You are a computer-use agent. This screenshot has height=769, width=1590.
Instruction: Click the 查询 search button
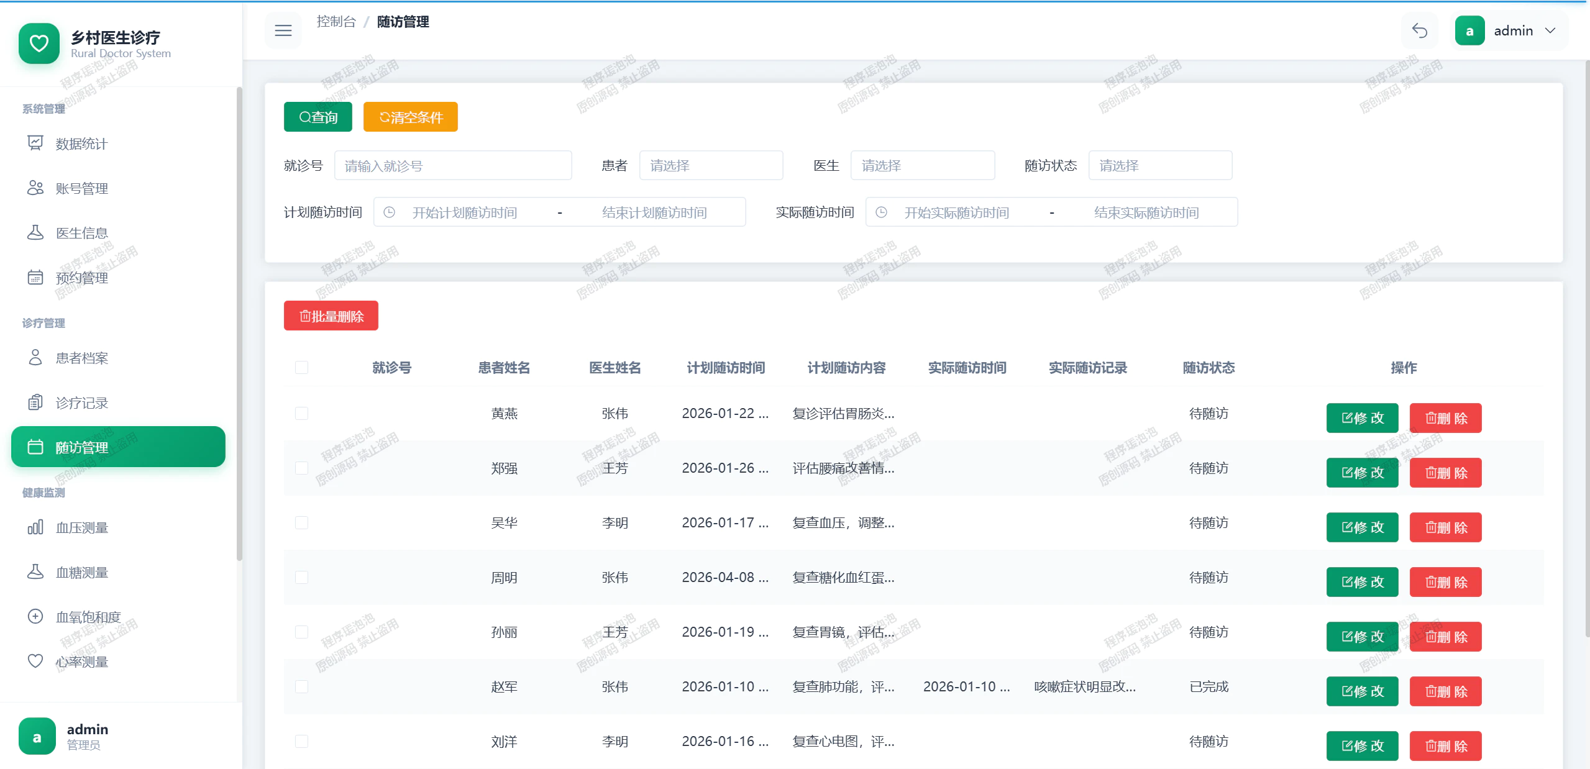pyautogui.click(x=318, y=117)
